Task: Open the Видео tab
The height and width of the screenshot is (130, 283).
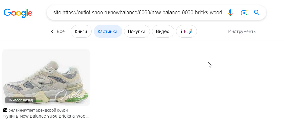Action: click(163, 32)
